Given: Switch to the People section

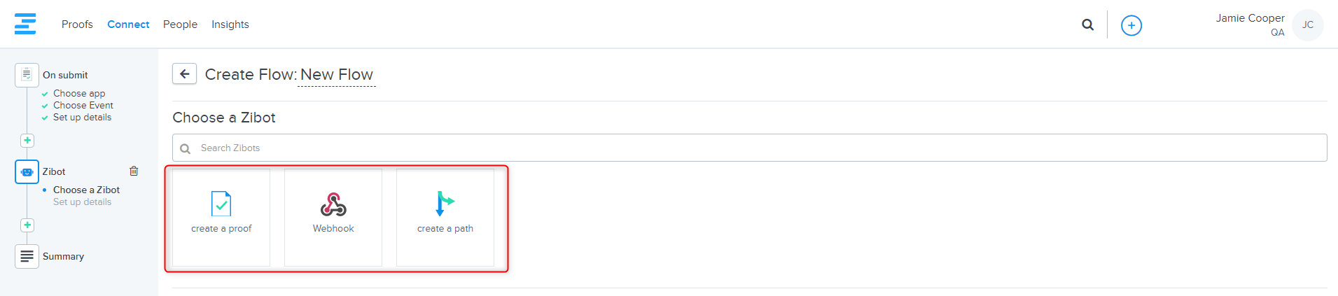Looking at the screenshot, I should tap(180, 24).
